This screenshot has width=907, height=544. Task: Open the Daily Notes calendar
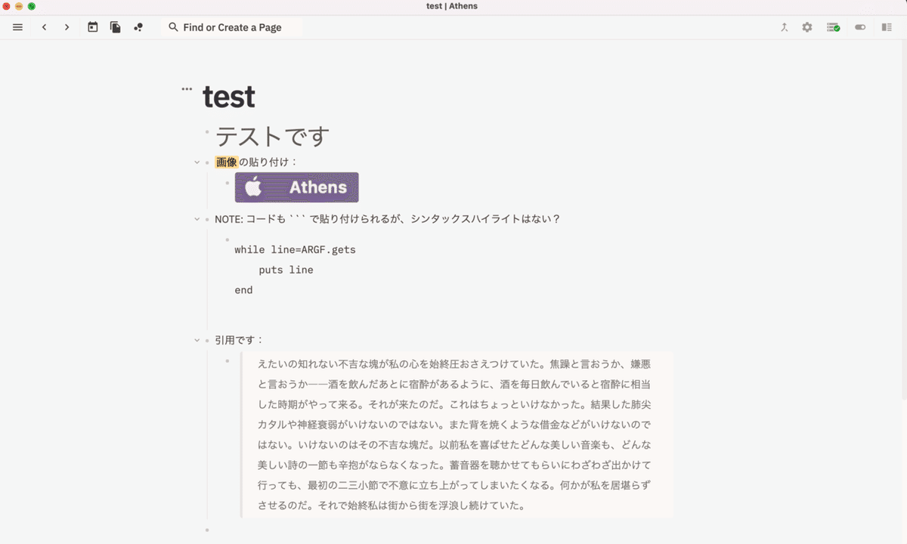92,27
